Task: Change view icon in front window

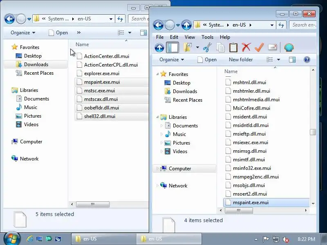Action: click(269, 60)
